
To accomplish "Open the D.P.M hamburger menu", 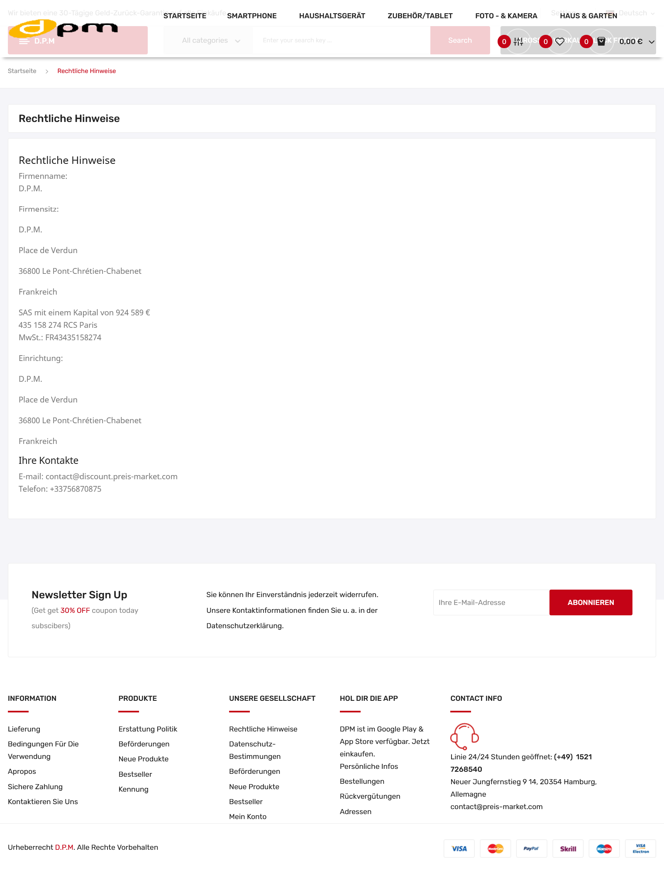I will click(78, 41).
